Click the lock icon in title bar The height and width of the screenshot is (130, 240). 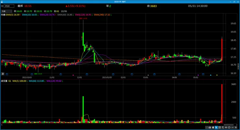click(x=2, y=2)
